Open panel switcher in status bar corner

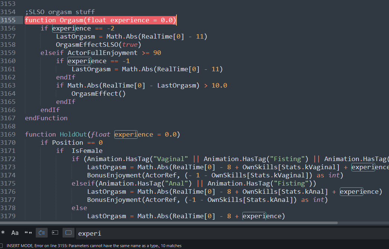point(2,246)
